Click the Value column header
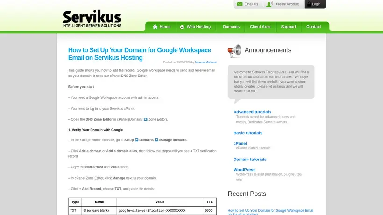 point(160,202)
